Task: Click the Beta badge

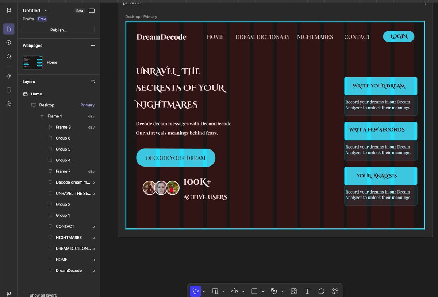Action: pyautogui.click(x=80, y=11)
